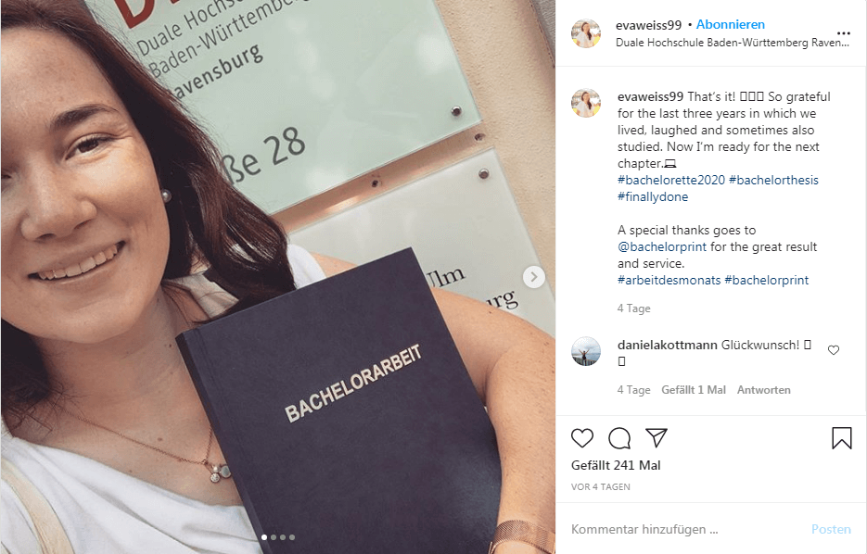
Task: Click Abonnieren to follow evaweiss99
Action: (x=731, y=25)
